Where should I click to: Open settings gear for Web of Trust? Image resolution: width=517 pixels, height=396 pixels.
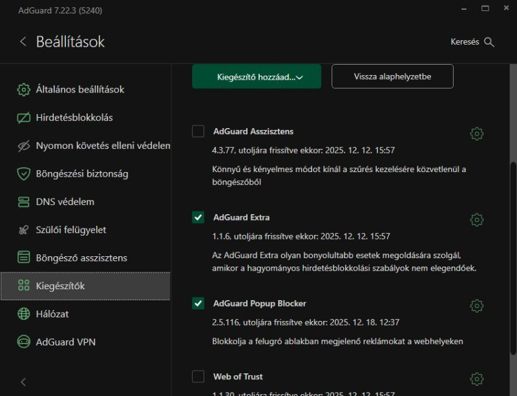click(477, 379)
